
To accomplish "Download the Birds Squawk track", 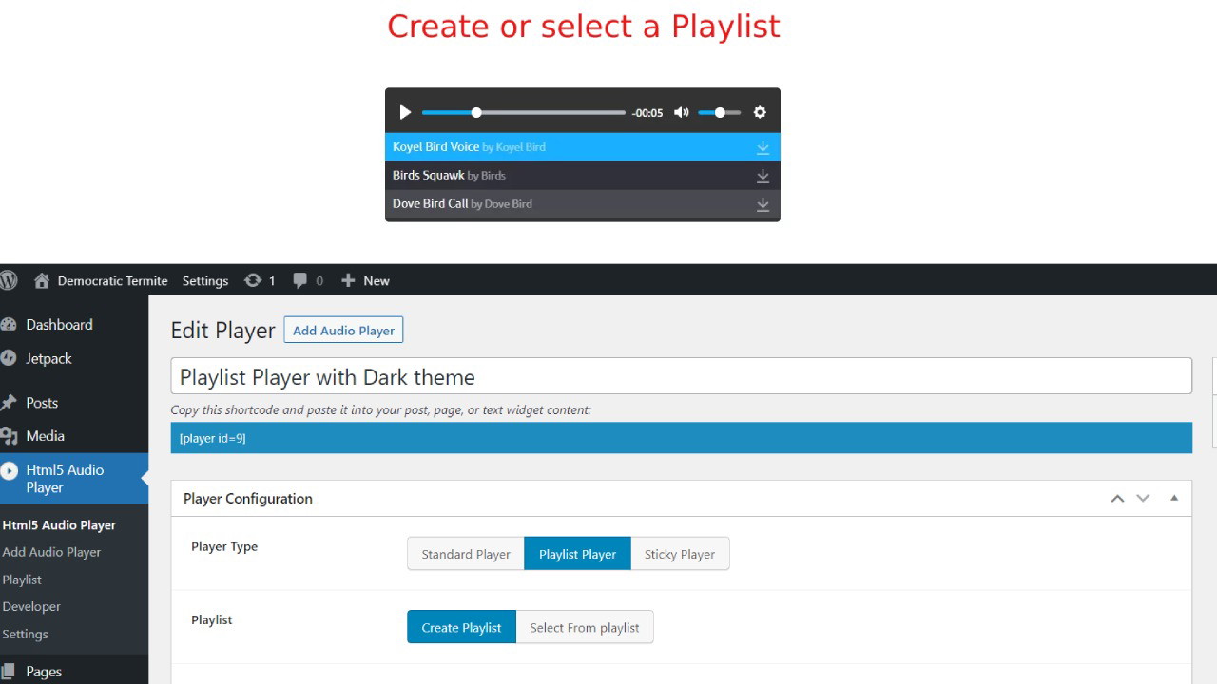I will (763, 176).
